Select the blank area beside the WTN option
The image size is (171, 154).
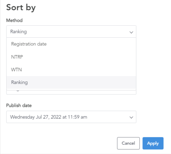pos(79,70)
